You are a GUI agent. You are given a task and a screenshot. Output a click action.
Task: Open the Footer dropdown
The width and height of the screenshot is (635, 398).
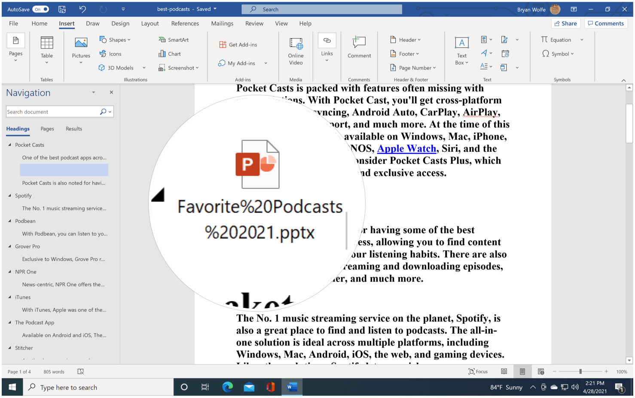click(x=404, y=54)
